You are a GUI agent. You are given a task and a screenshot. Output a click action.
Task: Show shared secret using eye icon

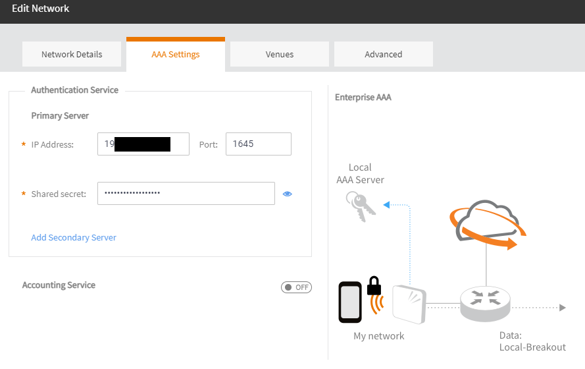pos(287,194)
